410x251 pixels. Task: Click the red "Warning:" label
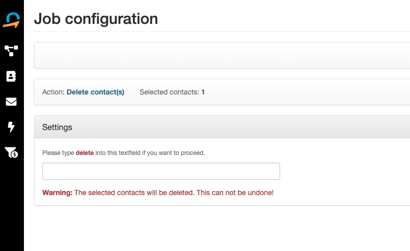[x=57, y=193]
